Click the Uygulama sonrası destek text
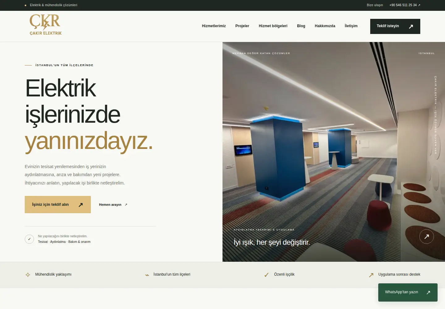 399,274
